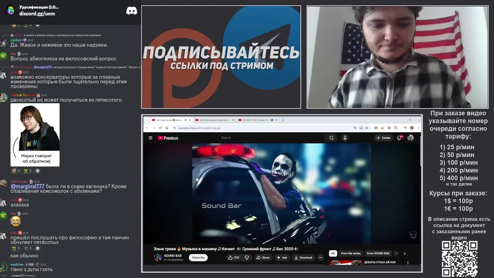
Task: Select the All filter chip
Action: point(333,253)
